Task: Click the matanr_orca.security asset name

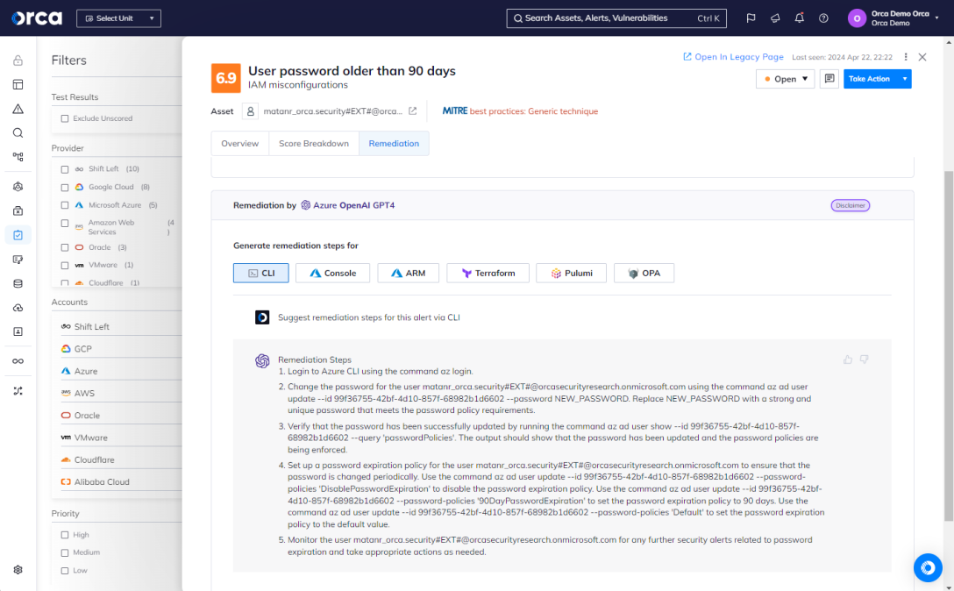Action: pyautogui.click(x=333, y=110)
